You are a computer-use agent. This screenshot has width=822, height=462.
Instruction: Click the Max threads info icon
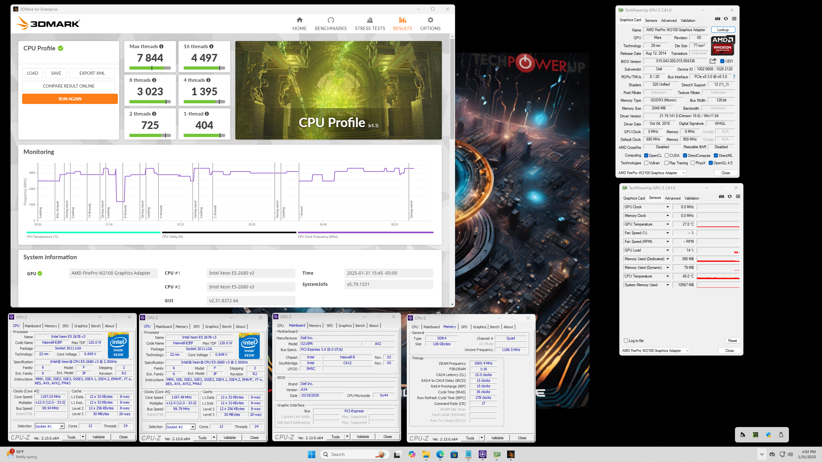click(x=161, y=47)
